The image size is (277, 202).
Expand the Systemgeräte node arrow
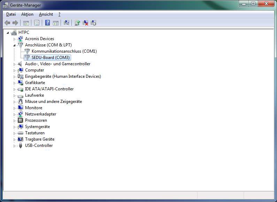tap(15, 127)
